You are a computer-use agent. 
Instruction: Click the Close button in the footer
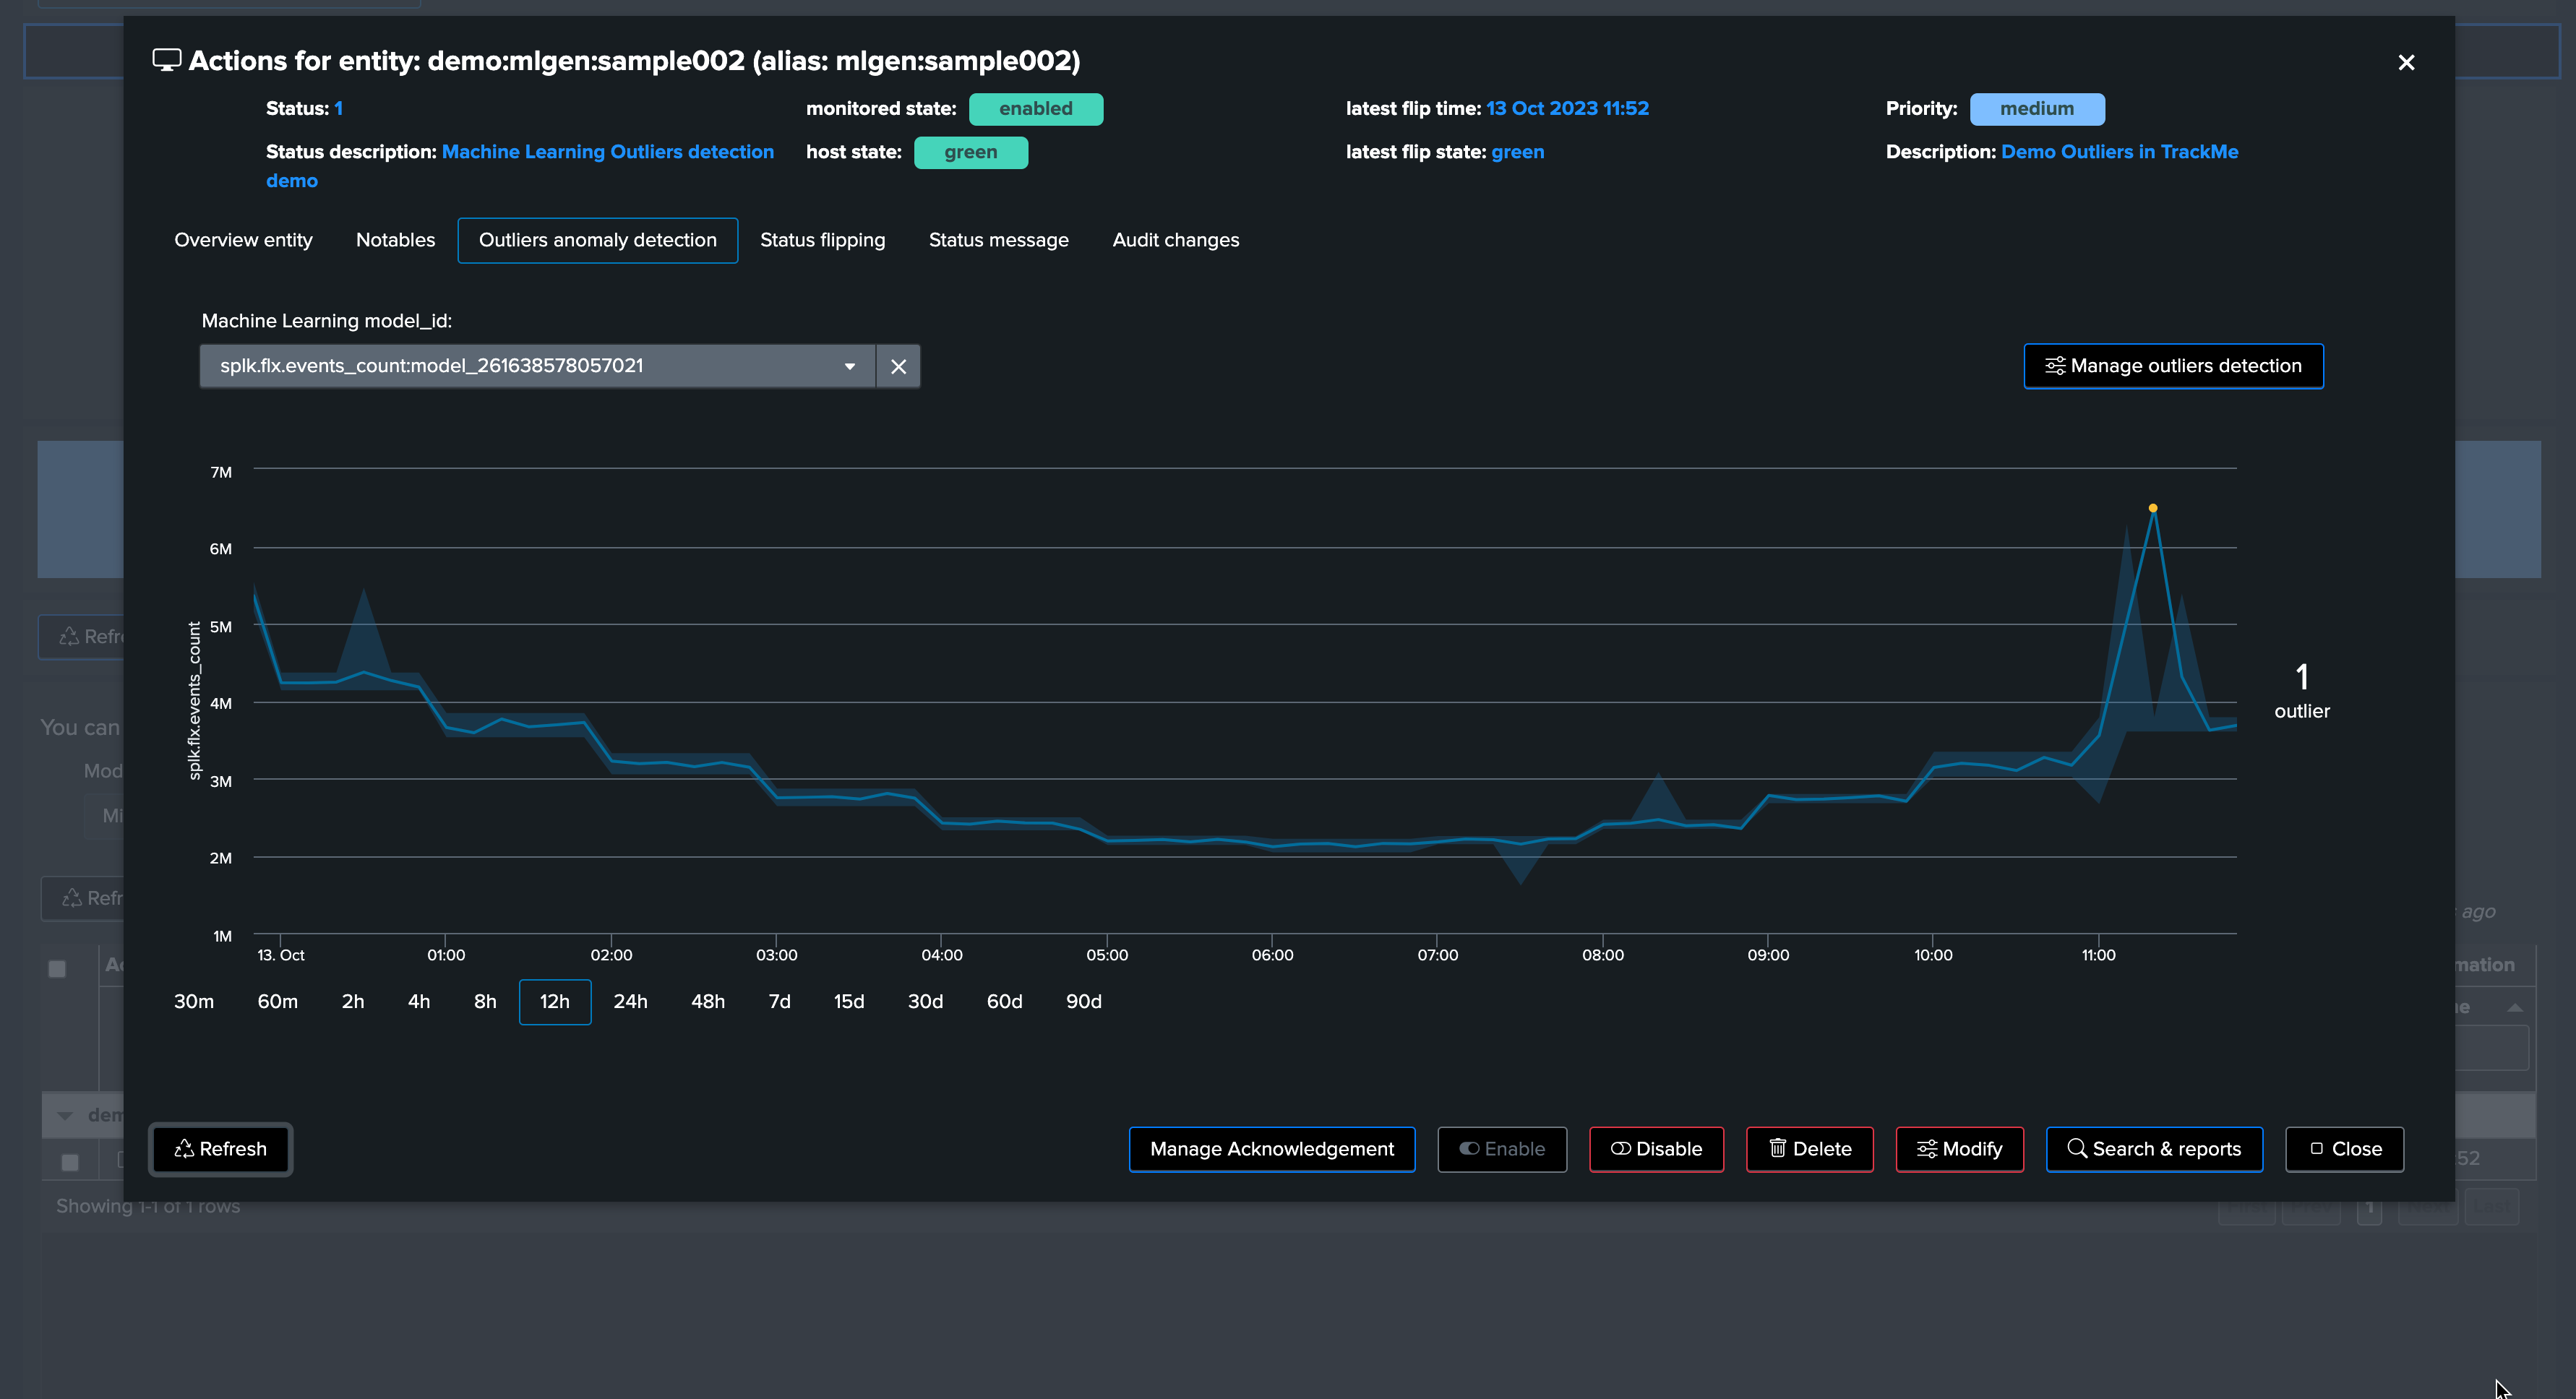point(2344,1149)
